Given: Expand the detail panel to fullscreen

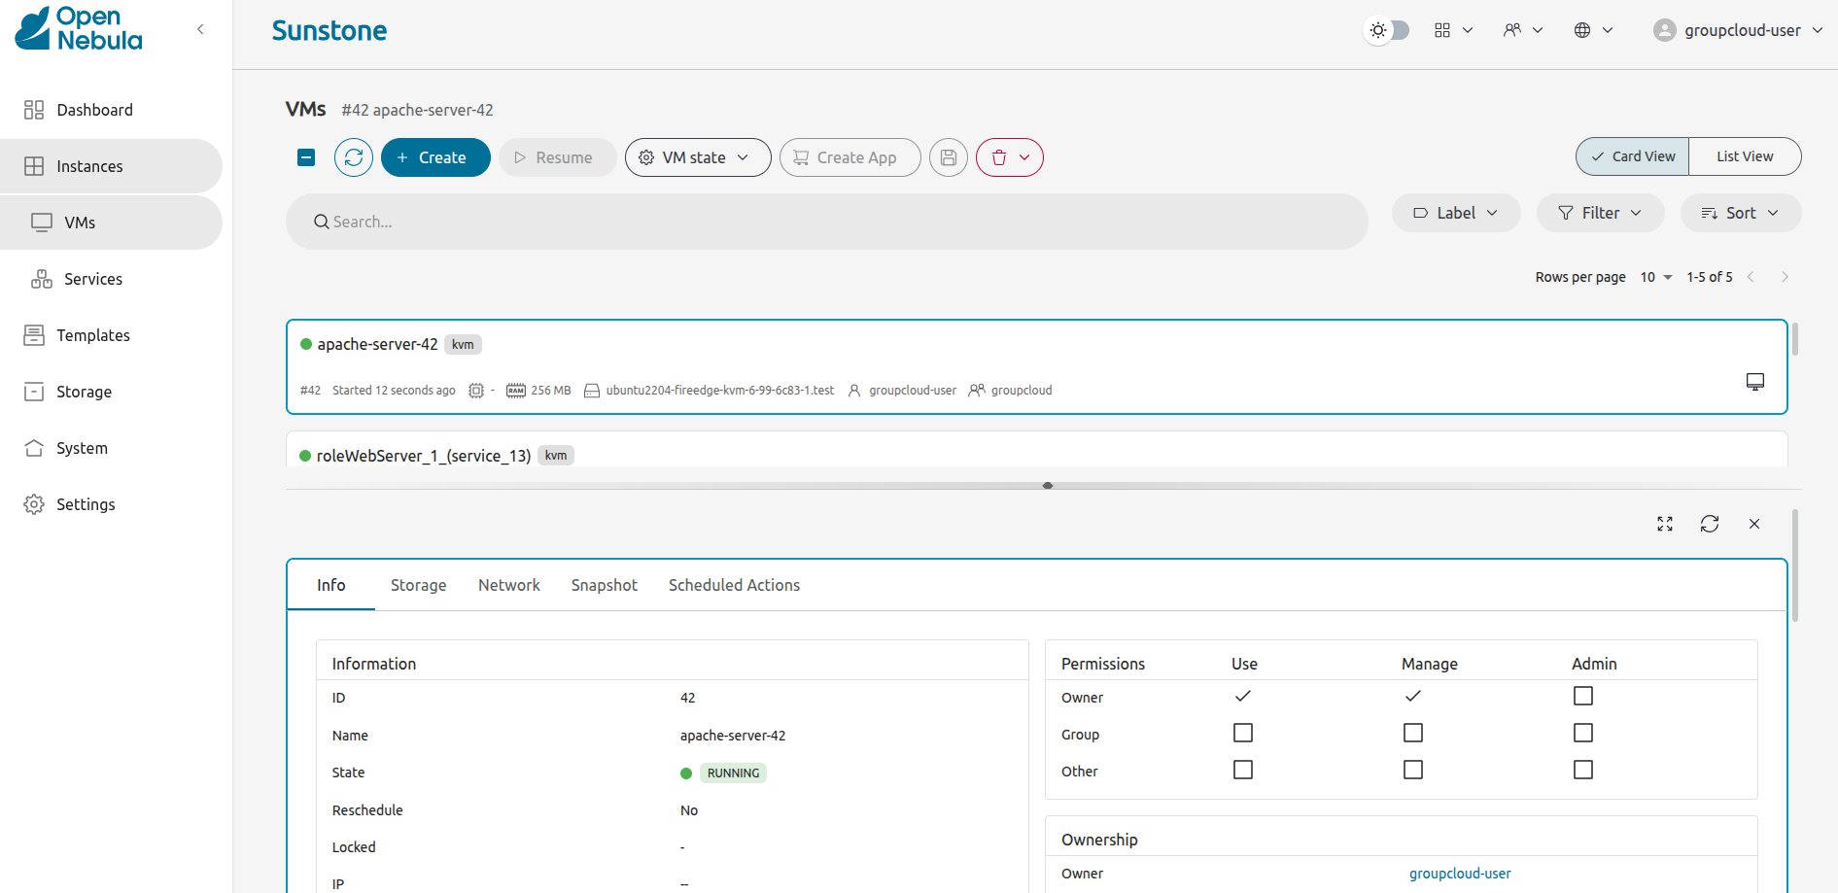Looking at the screenshot, I should (1664, 524).
